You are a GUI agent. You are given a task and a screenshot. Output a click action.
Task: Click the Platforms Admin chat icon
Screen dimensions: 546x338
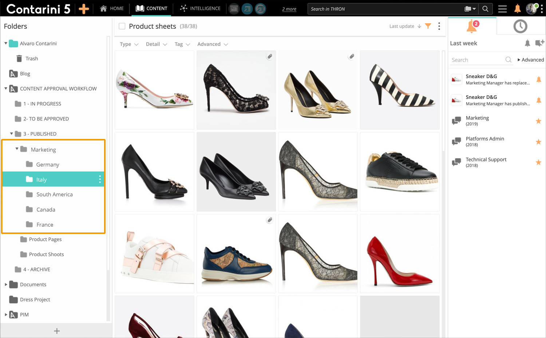pyautogui.click(x=456, y=142)
